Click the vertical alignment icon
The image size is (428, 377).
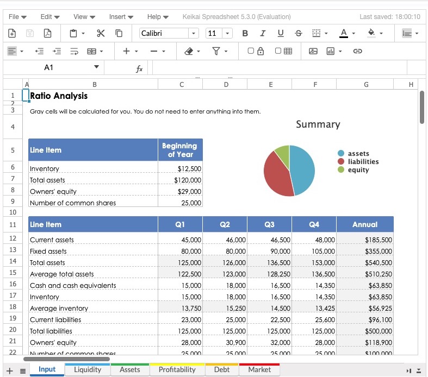[x=407, y=33]
